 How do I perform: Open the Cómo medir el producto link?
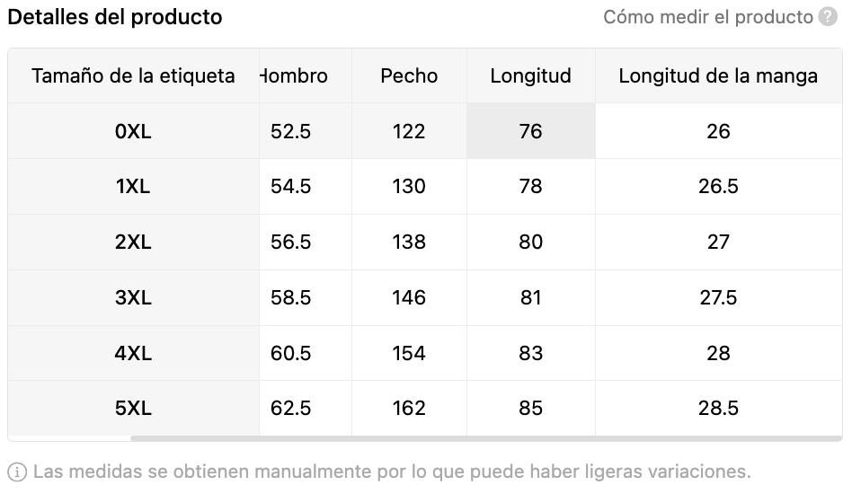click(x=707, y=17)
